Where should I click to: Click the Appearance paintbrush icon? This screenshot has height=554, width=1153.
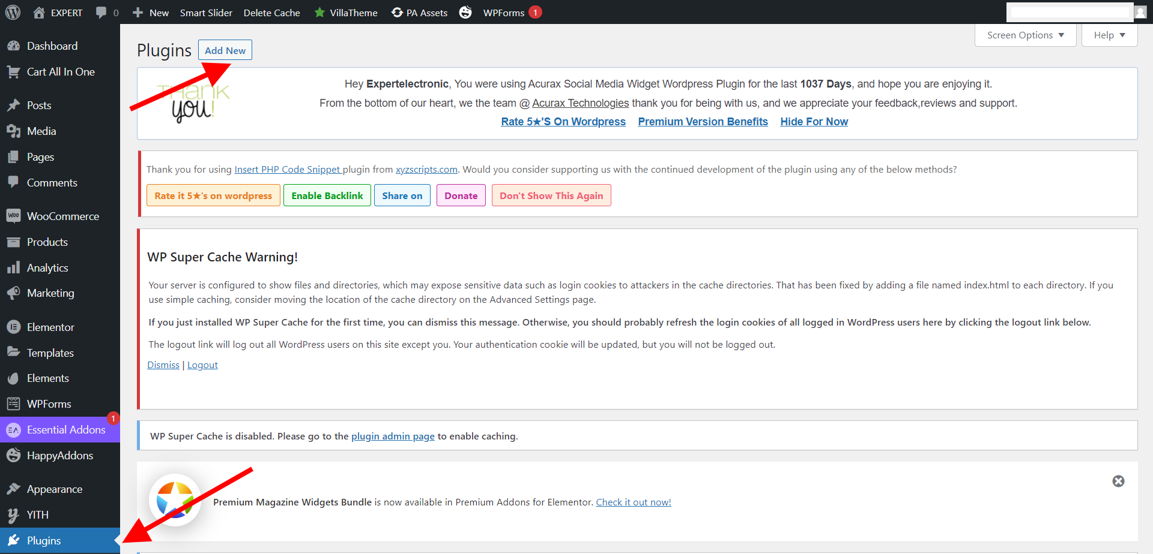coord(13,489)
